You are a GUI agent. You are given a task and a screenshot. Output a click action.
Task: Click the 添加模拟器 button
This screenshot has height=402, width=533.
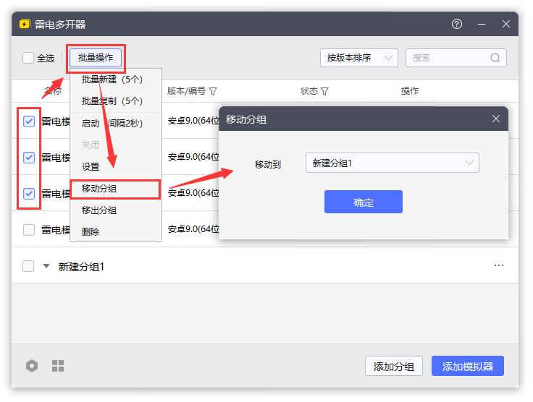[x=467, y=366]
